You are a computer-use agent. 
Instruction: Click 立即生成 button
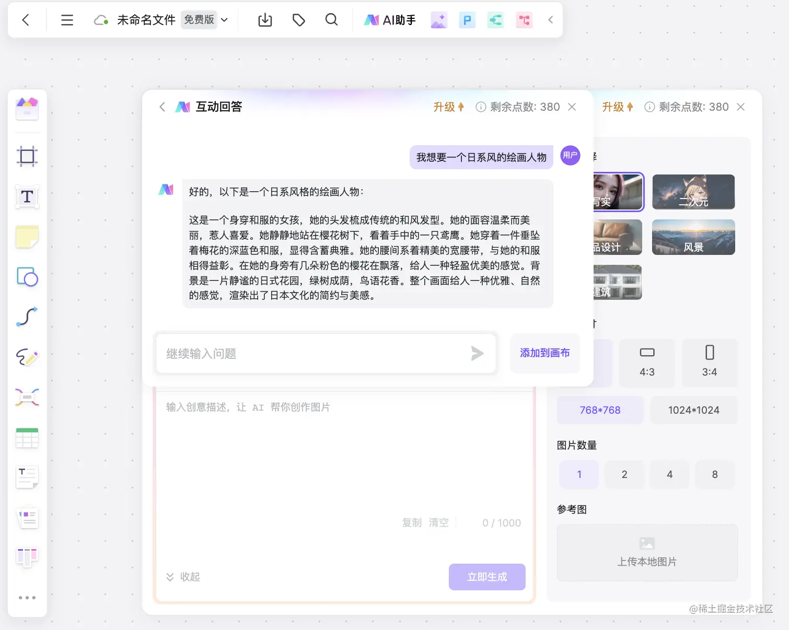pos(487,577)
